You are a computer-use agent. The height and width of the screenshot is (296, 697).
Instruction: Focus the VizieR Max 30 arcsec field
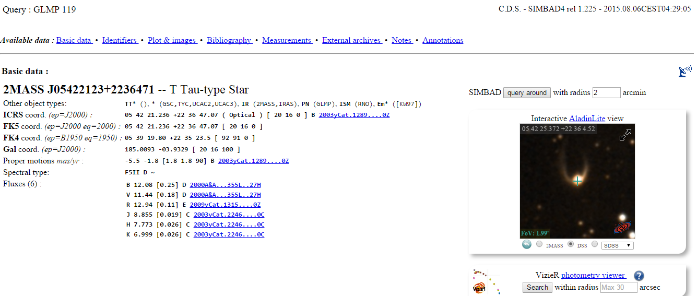tap(619, 287)
